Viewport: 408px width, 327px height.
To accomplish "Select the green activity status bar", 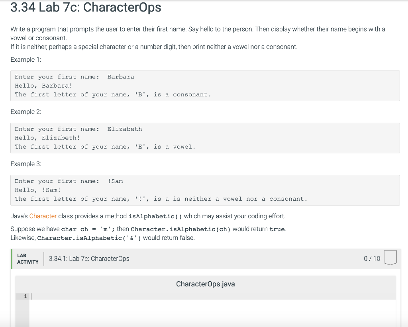I will point(12,258).
